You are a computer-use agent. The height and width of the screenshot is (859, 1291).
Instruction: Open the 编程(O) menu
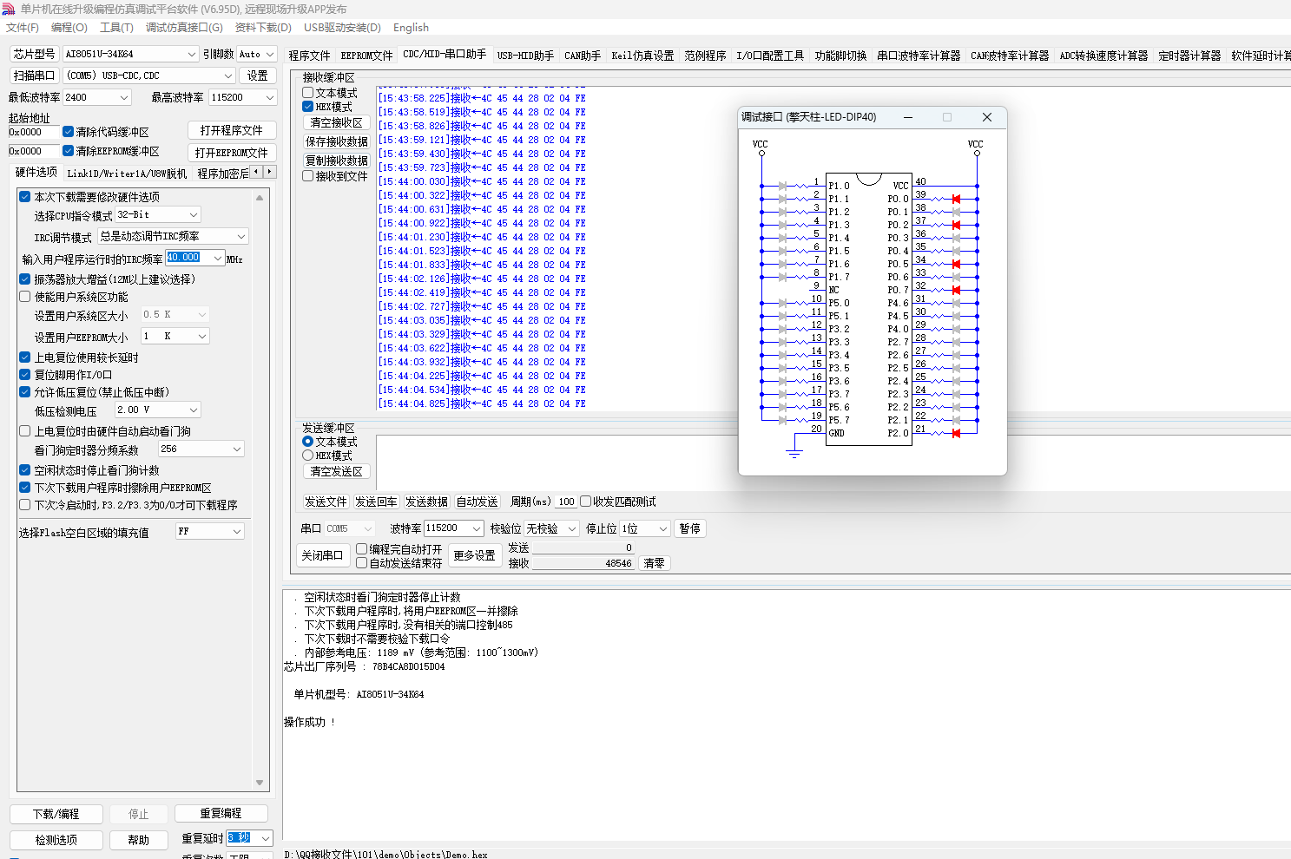point(69,28)
